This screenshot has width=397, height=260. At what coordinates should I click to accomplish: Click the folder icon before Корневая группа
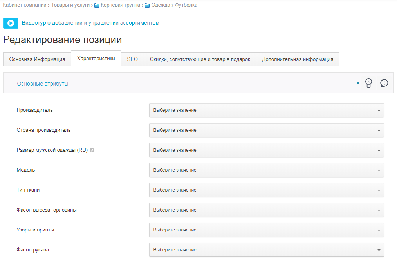coord(97,5)
